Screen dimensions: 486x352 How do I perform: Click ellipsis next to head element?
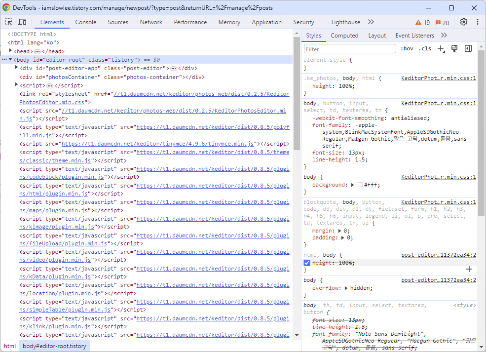[x=37, y=51]
